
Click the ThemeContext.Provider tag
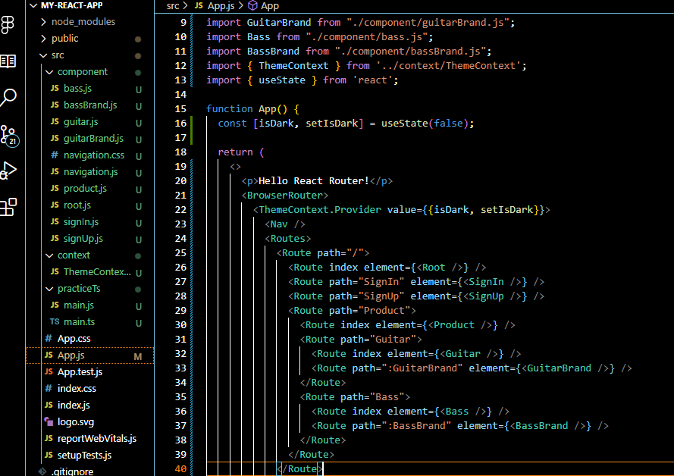[320, 210]
